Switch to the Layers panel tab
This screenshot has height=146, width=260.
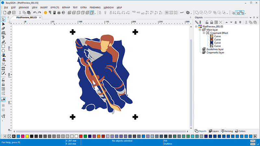click(214, 131)
